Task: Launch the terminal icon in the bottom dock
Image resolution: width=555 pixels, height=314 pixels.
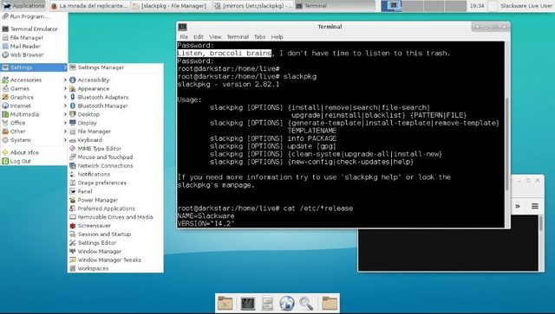Action: [248, 304]
